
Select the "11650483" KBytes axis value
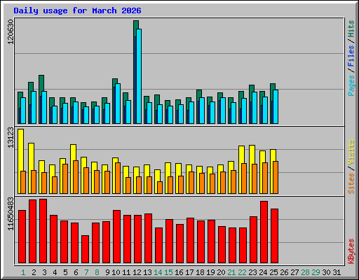coord(11,213)
